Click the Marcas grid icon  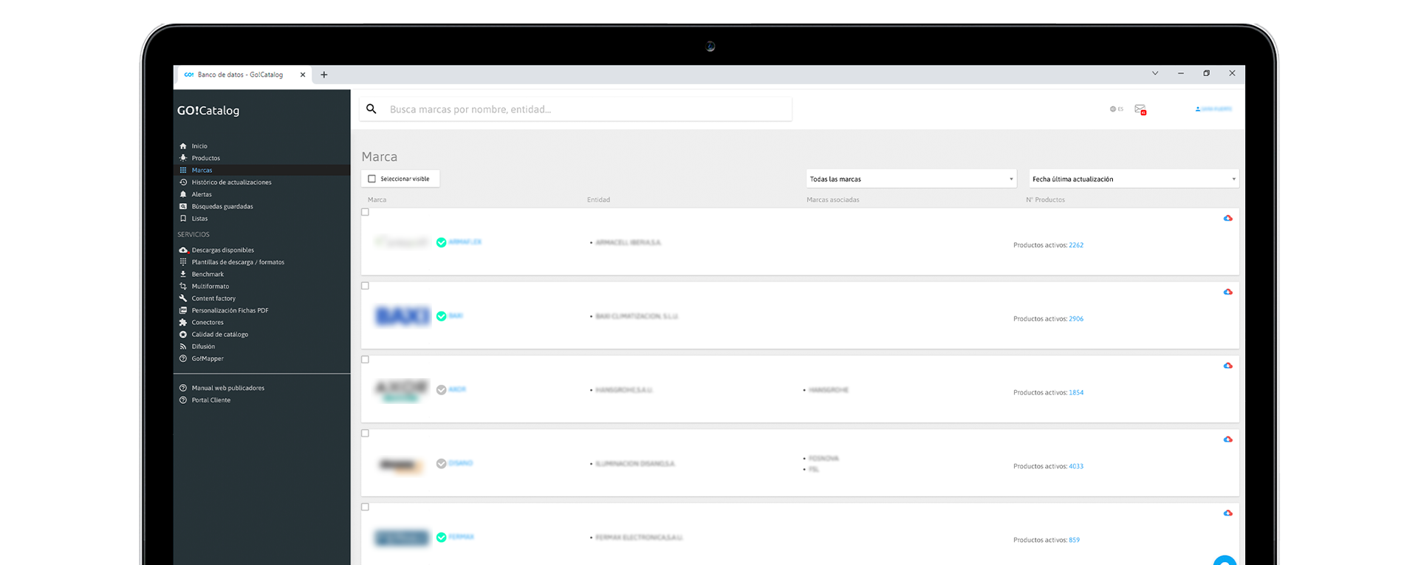pos(183,170)
